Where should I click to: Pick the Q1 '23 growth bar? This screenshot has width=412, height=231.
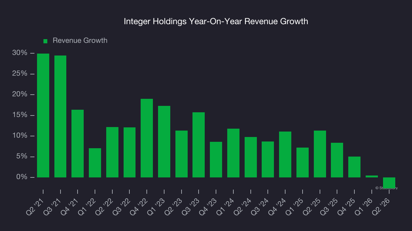click(164, 141)
